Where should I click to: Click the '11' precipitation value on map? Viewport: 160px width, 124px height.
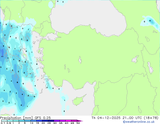[2, 57]
